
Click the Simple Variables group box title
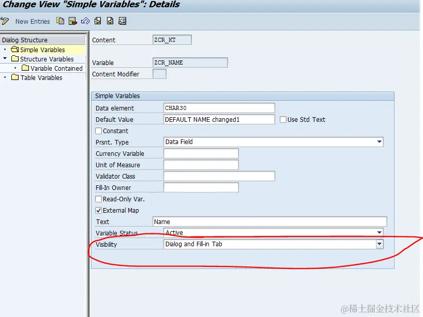click(117, 96)
